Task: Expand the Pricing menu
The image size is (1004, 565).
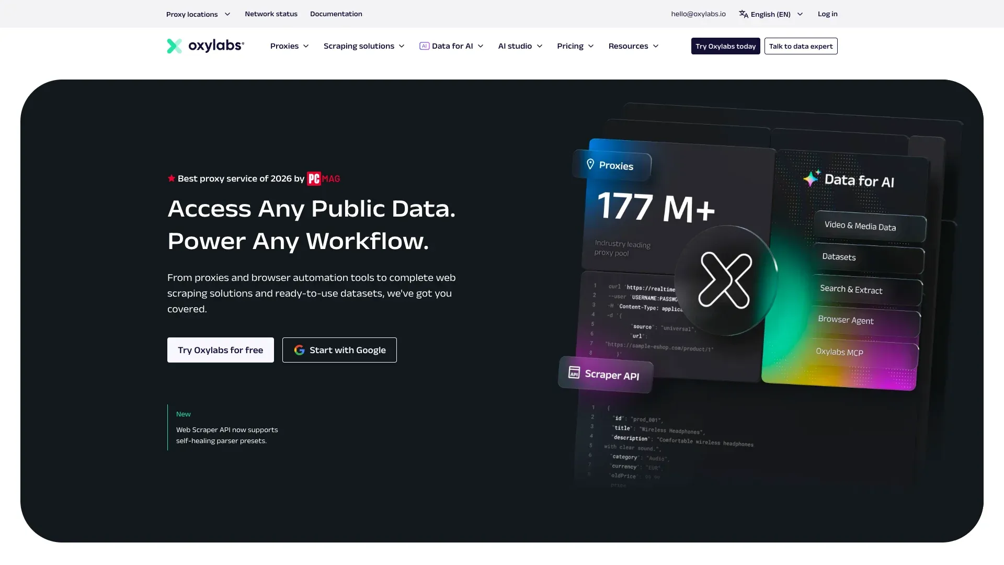Action: 575,46
